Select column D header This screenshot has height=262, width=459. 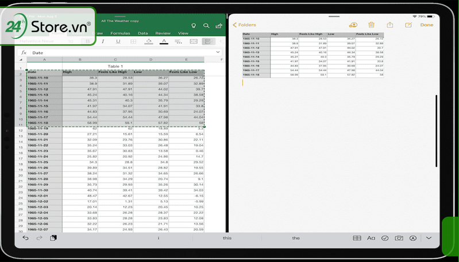pyautogui.click(x=151, y=60)
